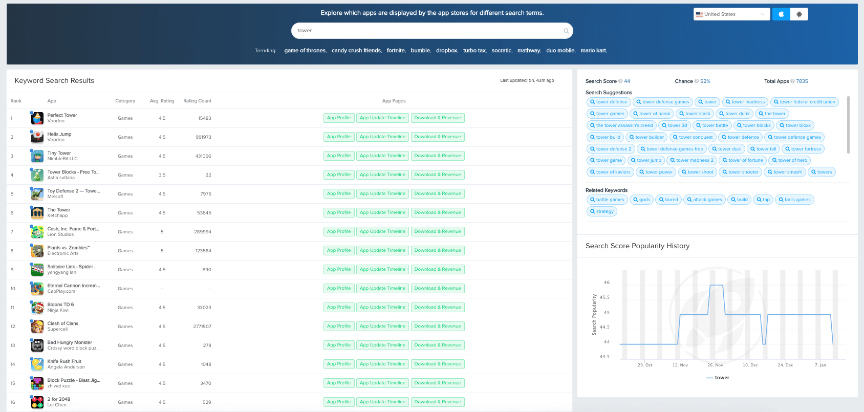Click Eternal Cannon app icon

[x=37, y=289]
